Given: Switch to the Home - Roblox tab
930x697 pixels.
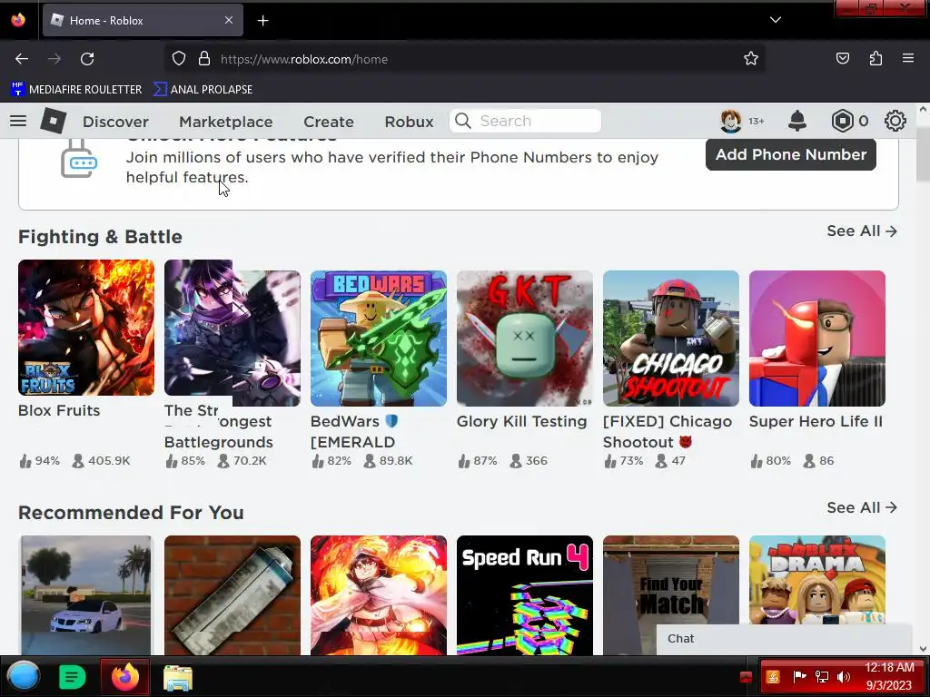Looking at the screenshot, I should pyautogui.click(x=143, y=20).
